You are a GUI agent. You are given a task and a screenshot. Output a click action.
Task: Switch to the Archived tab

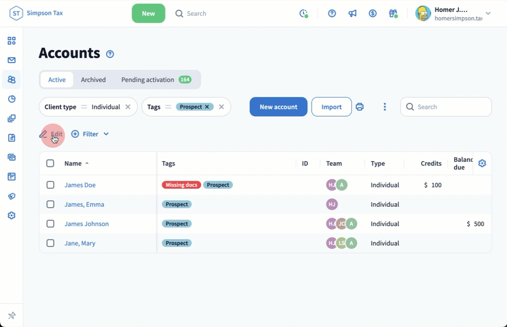pyautogui.click(x=93, y=80)
